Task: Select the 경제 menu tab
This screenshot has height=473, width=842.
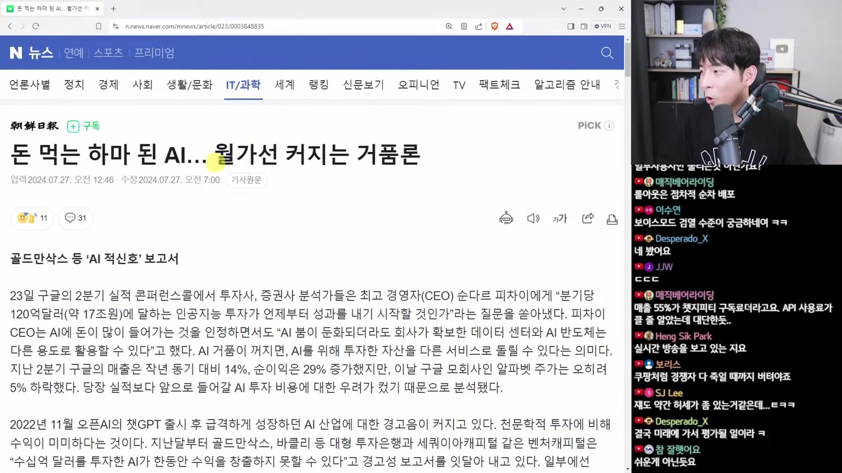Action: pyautogui.click(x=108, y=84)
